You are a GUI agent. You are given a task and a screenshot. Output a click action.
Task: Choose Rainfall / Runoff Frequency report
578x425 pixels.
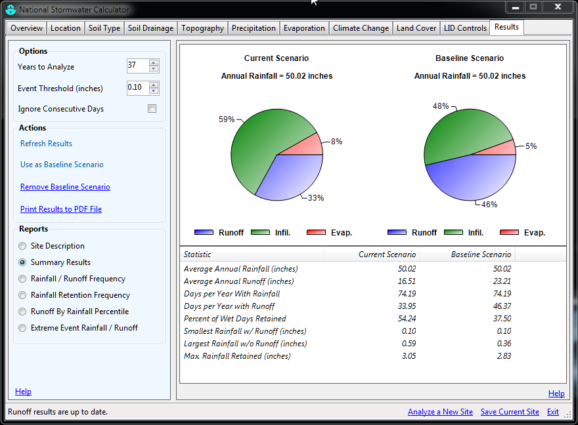coord(24,279)
